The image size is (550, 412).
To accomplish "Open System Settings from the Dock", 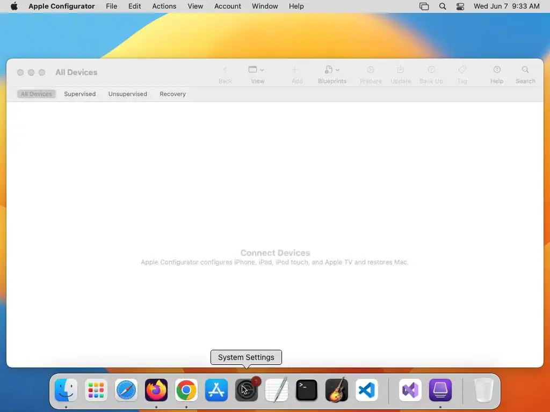I will [x=246, y=390].
